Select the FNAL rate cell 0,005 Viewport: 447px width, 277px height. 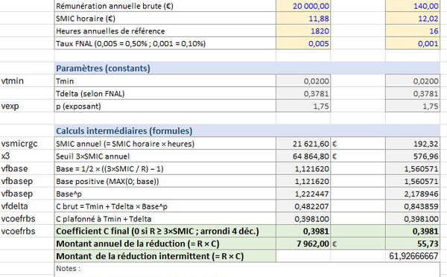(303, 43)
